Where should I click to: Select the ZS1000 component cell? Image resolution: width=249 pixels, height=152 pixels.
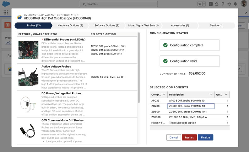(x=159, y=117)
